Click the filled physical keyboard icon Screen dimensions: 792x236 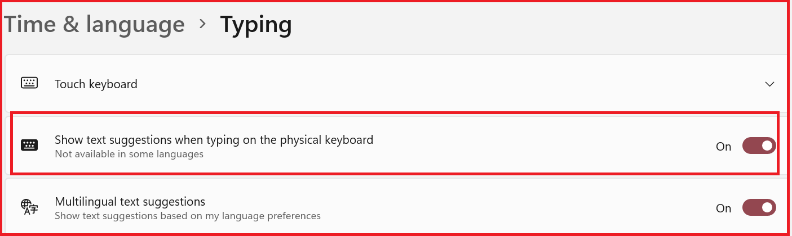29,146
